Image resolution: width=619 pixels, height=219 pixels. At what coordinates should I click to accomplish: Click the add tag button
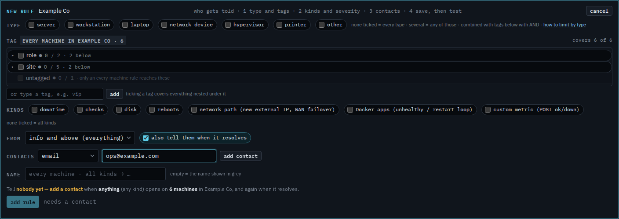pyautogui.click(x=114, y=94)
